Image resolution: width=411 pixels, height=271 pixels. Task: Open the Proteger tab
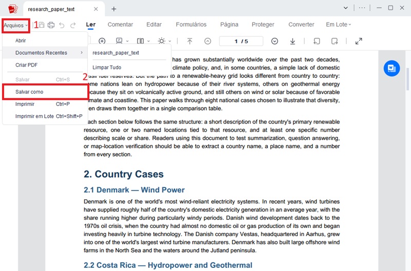263,25
